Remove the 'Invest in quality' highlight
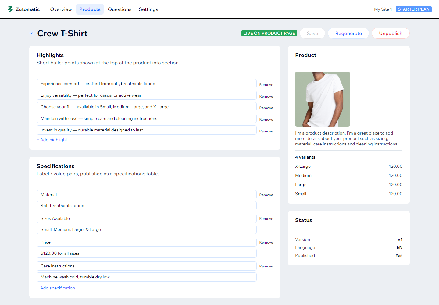Image resolution: width=439 pixels, height=305 pixels. pyautogui.click(x=266, y=131)
